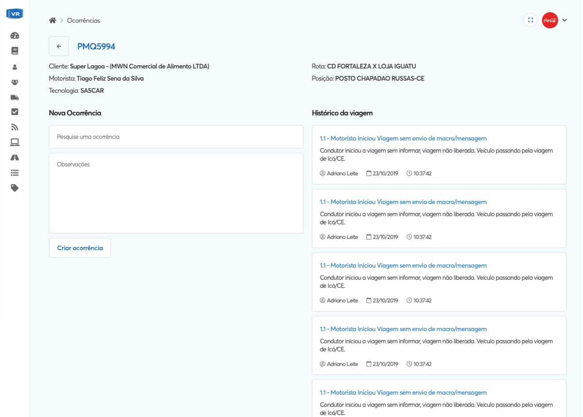Image resolution: width=583 pixels, height=417 pixels.
Task: Go to home via breadcrumb house icon
Action: point(52,20)
